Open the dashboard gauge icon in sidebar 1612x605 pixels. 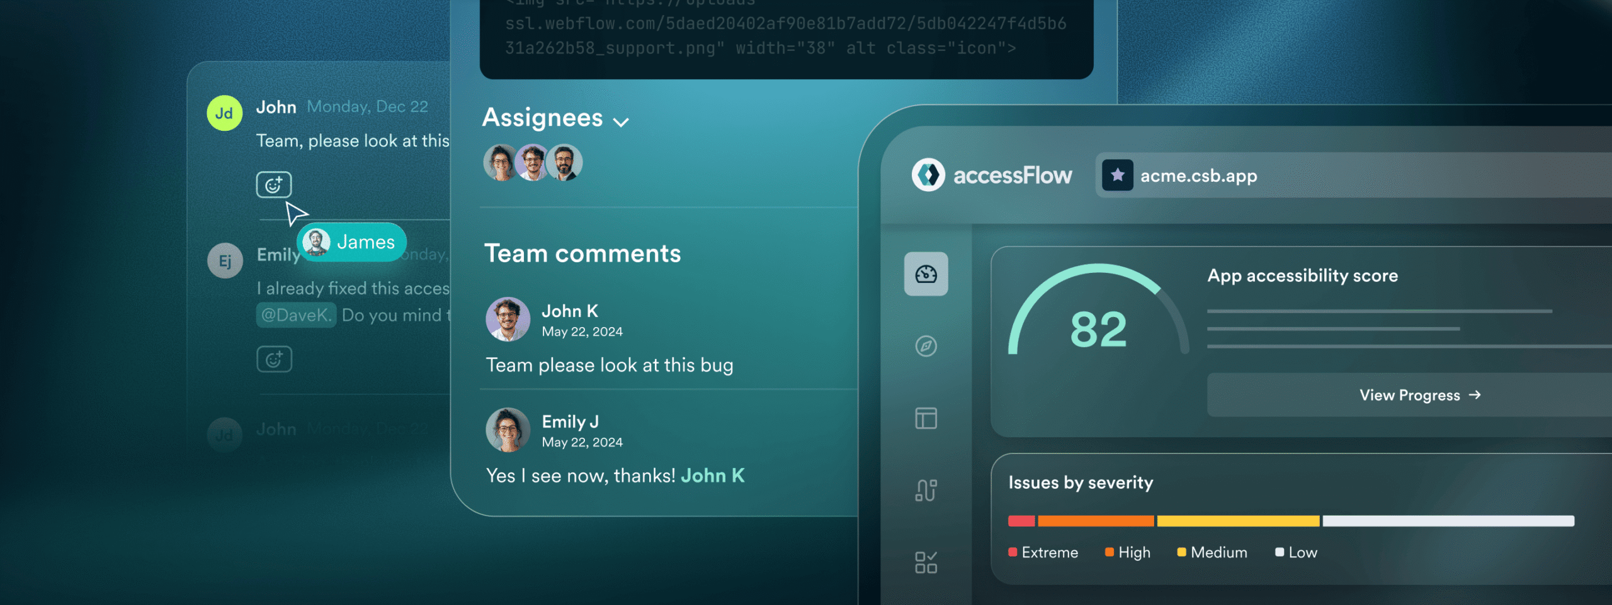click(926, 274)
